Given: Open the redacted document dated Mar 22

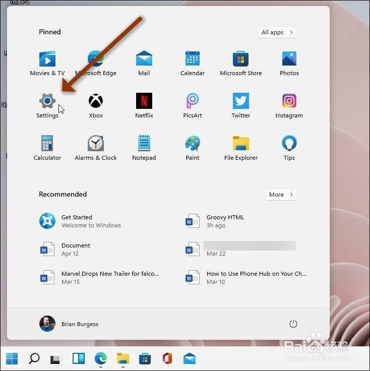Looking at the screenshot, I should [x=240, y=249].
